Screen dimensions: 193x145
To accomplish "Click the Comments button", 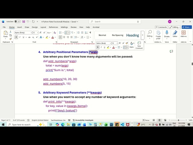I will tap(161, 27).
